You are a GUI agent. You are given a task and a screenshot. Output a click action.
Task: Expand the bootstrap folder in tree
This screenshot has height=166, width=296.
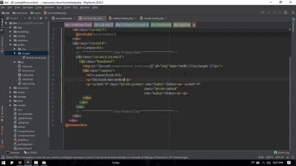10,32
